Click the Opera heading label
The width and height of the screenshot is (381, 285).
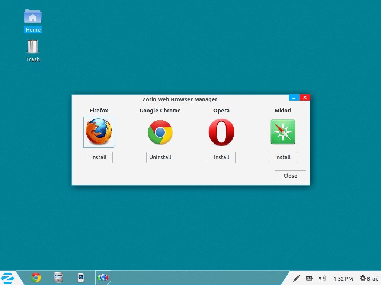pyautogui.click(x=221, y=111)
